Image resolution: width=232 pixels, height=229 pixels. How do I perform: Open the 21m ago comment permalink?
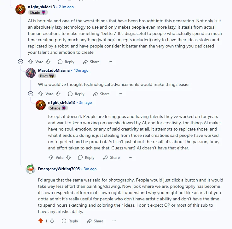66,7
